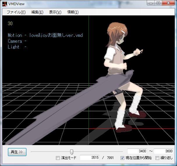Open the ファイル(F) menu
The image size is (177, 166).
coord(16,12)
